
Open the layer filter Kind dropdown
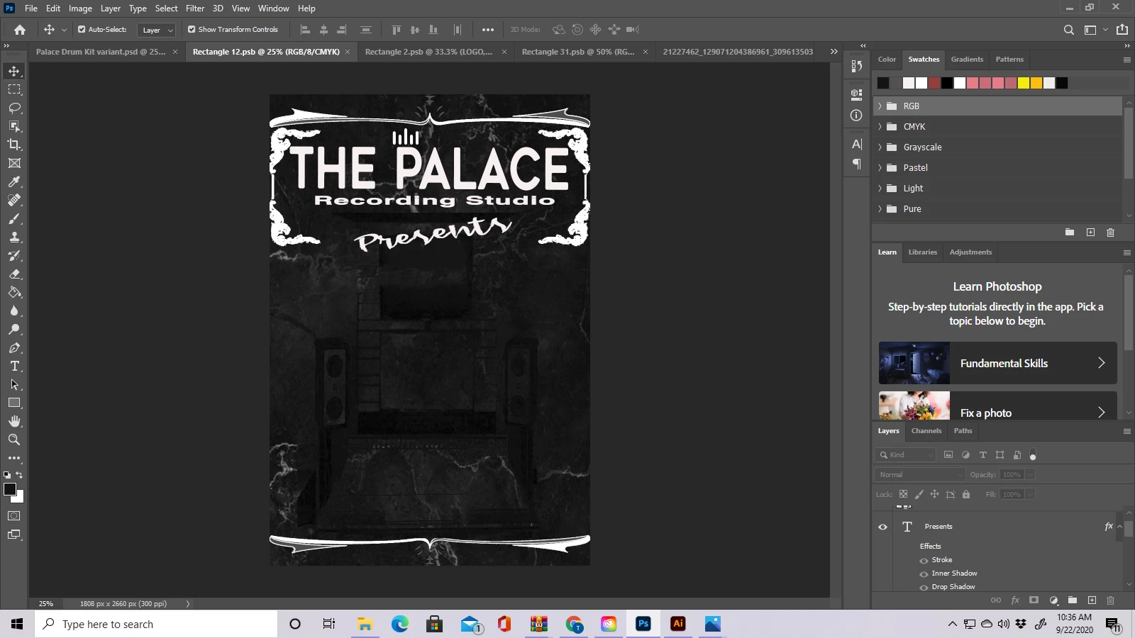coord(907,455)
